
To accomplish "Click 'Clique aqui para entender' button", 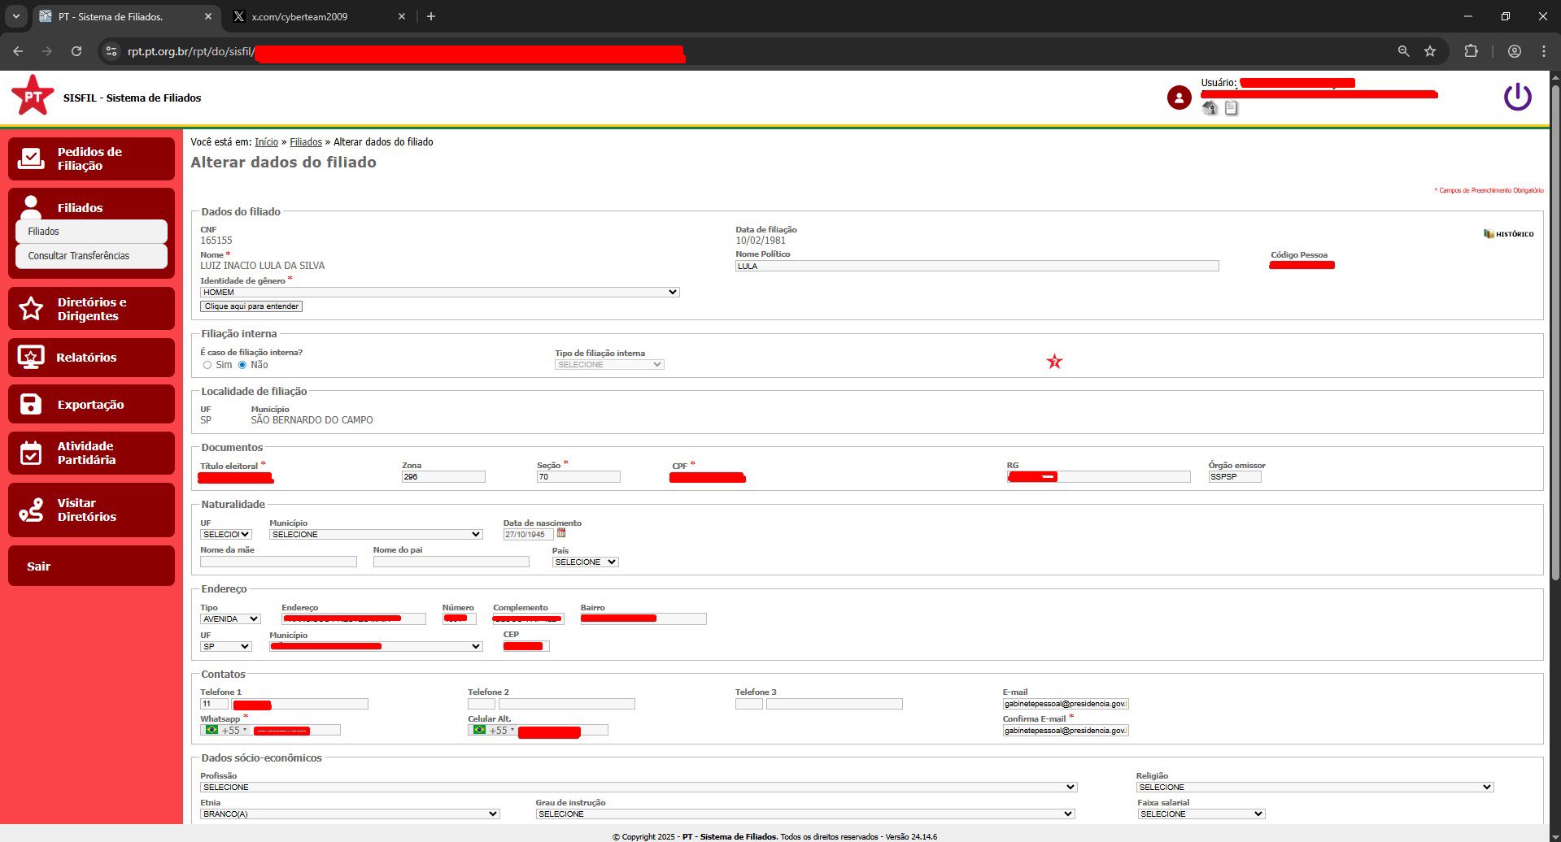I will click(x=251, y=306).
